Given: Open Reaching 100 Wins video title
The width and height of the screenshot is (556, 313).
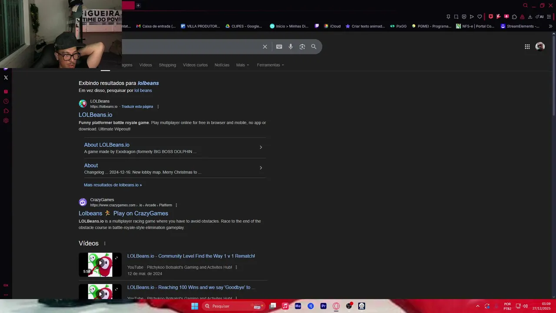Looking at the screenshot, I should point(191,287).
